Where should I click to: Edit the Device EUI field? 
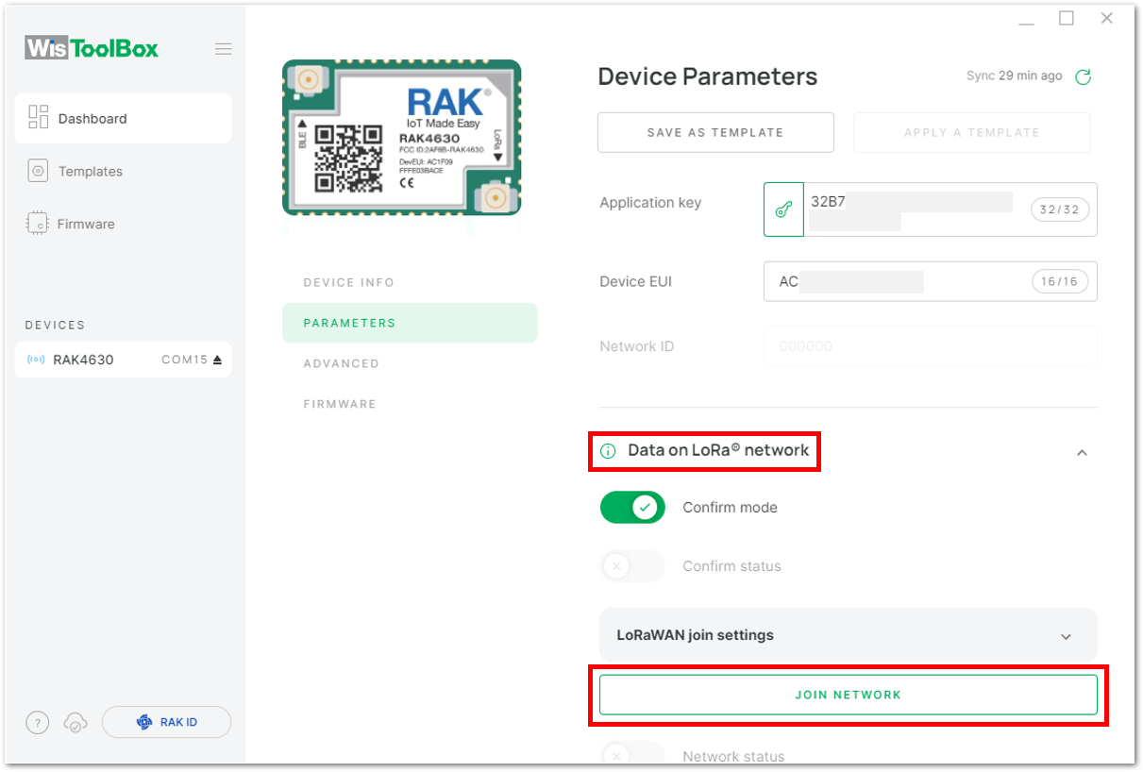pyautogui.click(x=931, y=281)
